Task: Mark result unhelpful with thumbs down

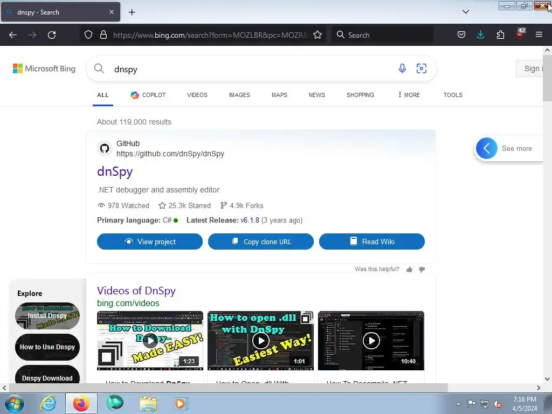Action: click(422, 270)
